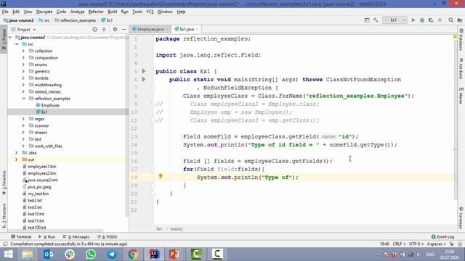Build project with the hammer icon
This screenshot has height=261, width=465.
point(376,20)
